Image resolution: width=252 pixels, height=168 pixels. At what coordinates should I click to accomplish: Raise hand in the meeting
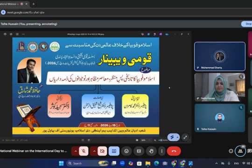click(x=151, y=151)
